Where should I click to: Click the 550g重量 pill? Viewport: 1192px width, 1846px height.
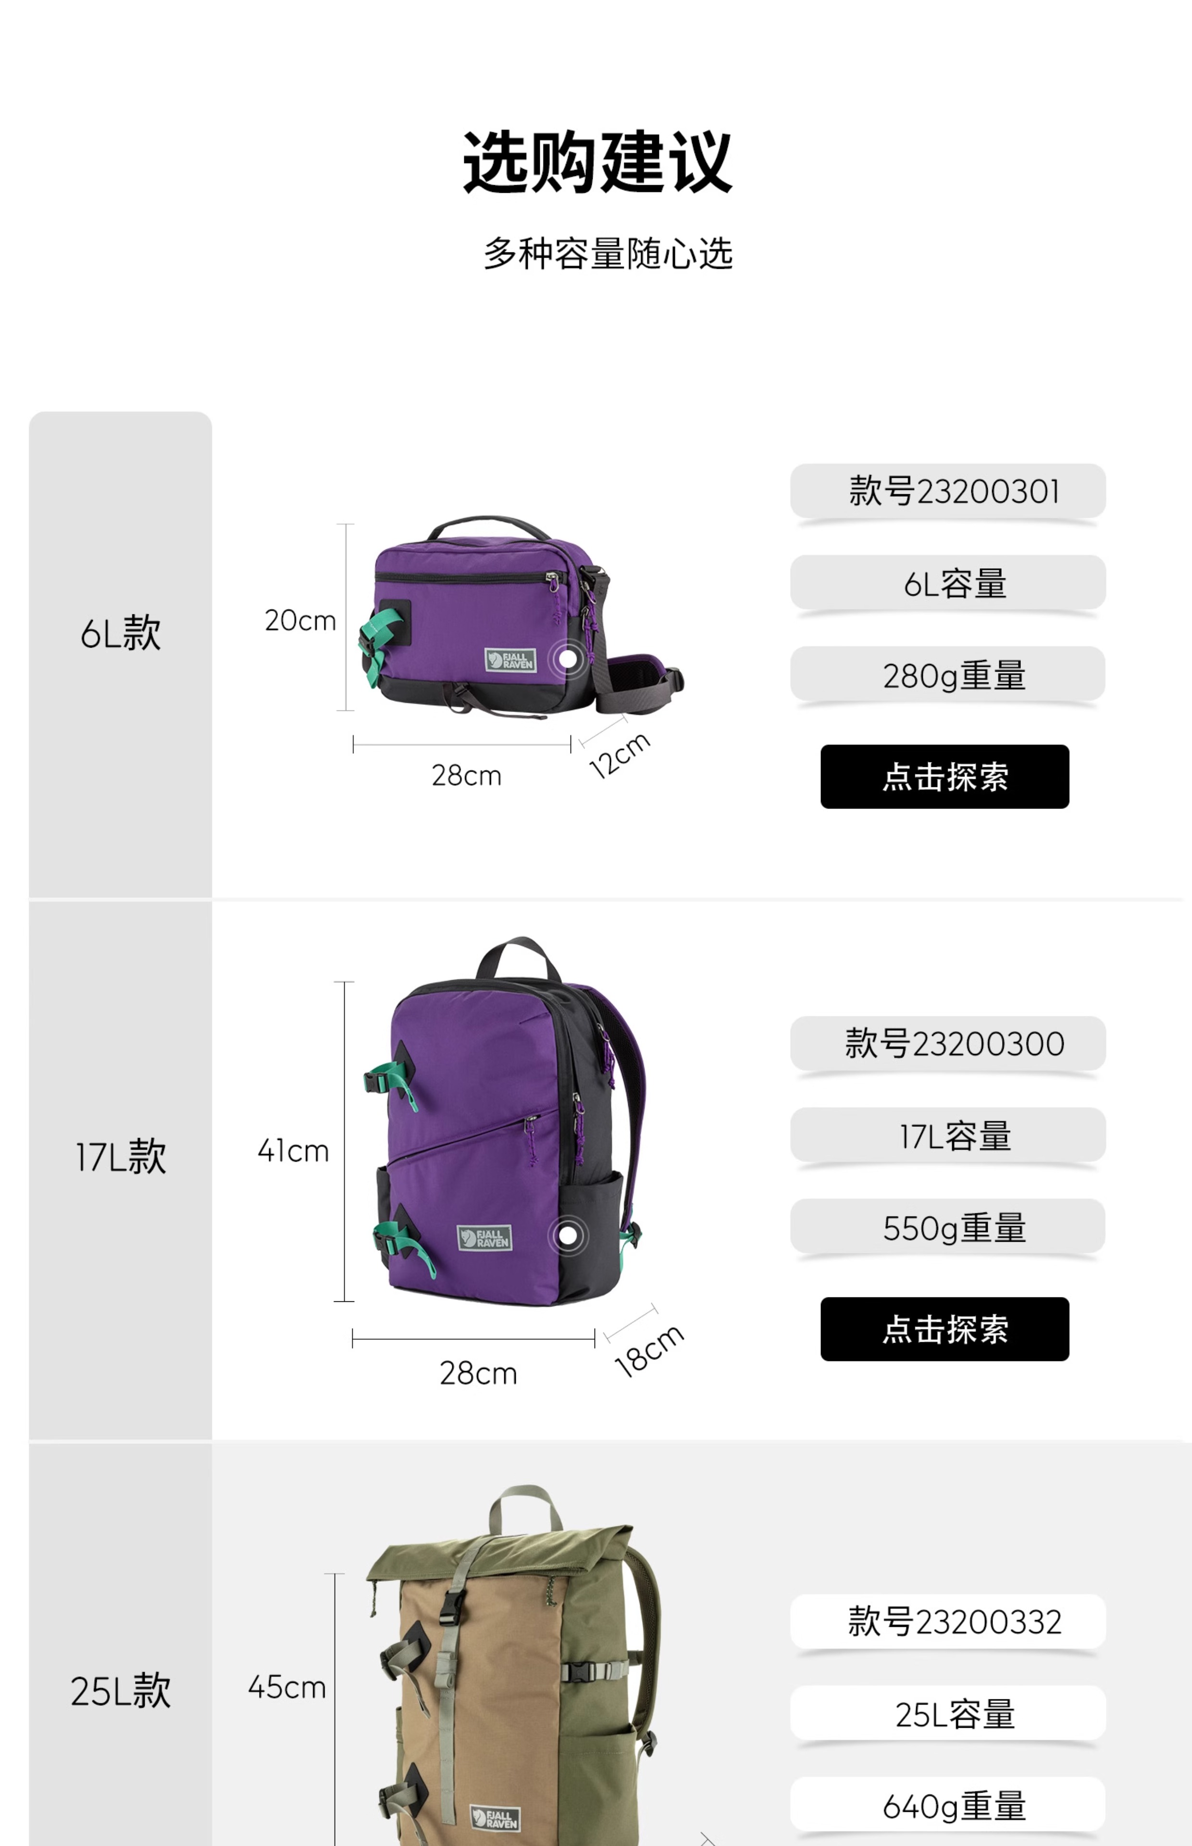click(948, 1226)
